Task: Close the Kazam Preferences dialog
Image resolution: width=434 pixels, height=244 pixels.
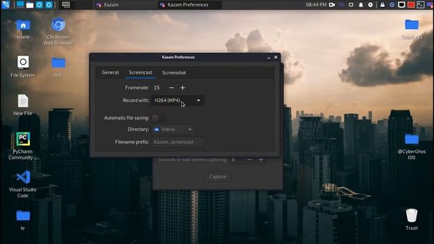Action: click(276, 57)
